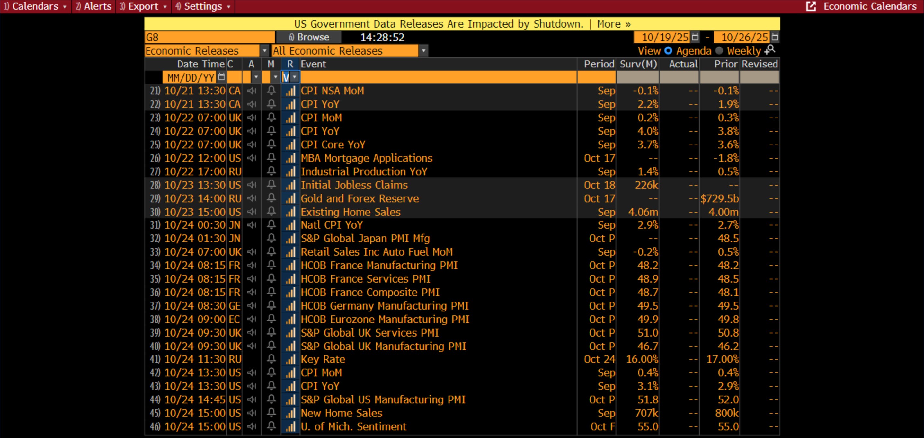The image size is (924, 438).
Task: Click bell icon for New Home Sales
Action: (271, 413)
